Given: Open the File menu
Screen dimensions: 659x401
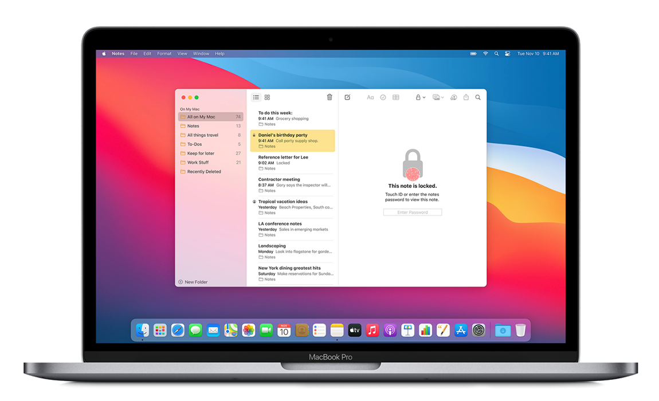Looking at the screenshot, I should [x=134, y=54].
